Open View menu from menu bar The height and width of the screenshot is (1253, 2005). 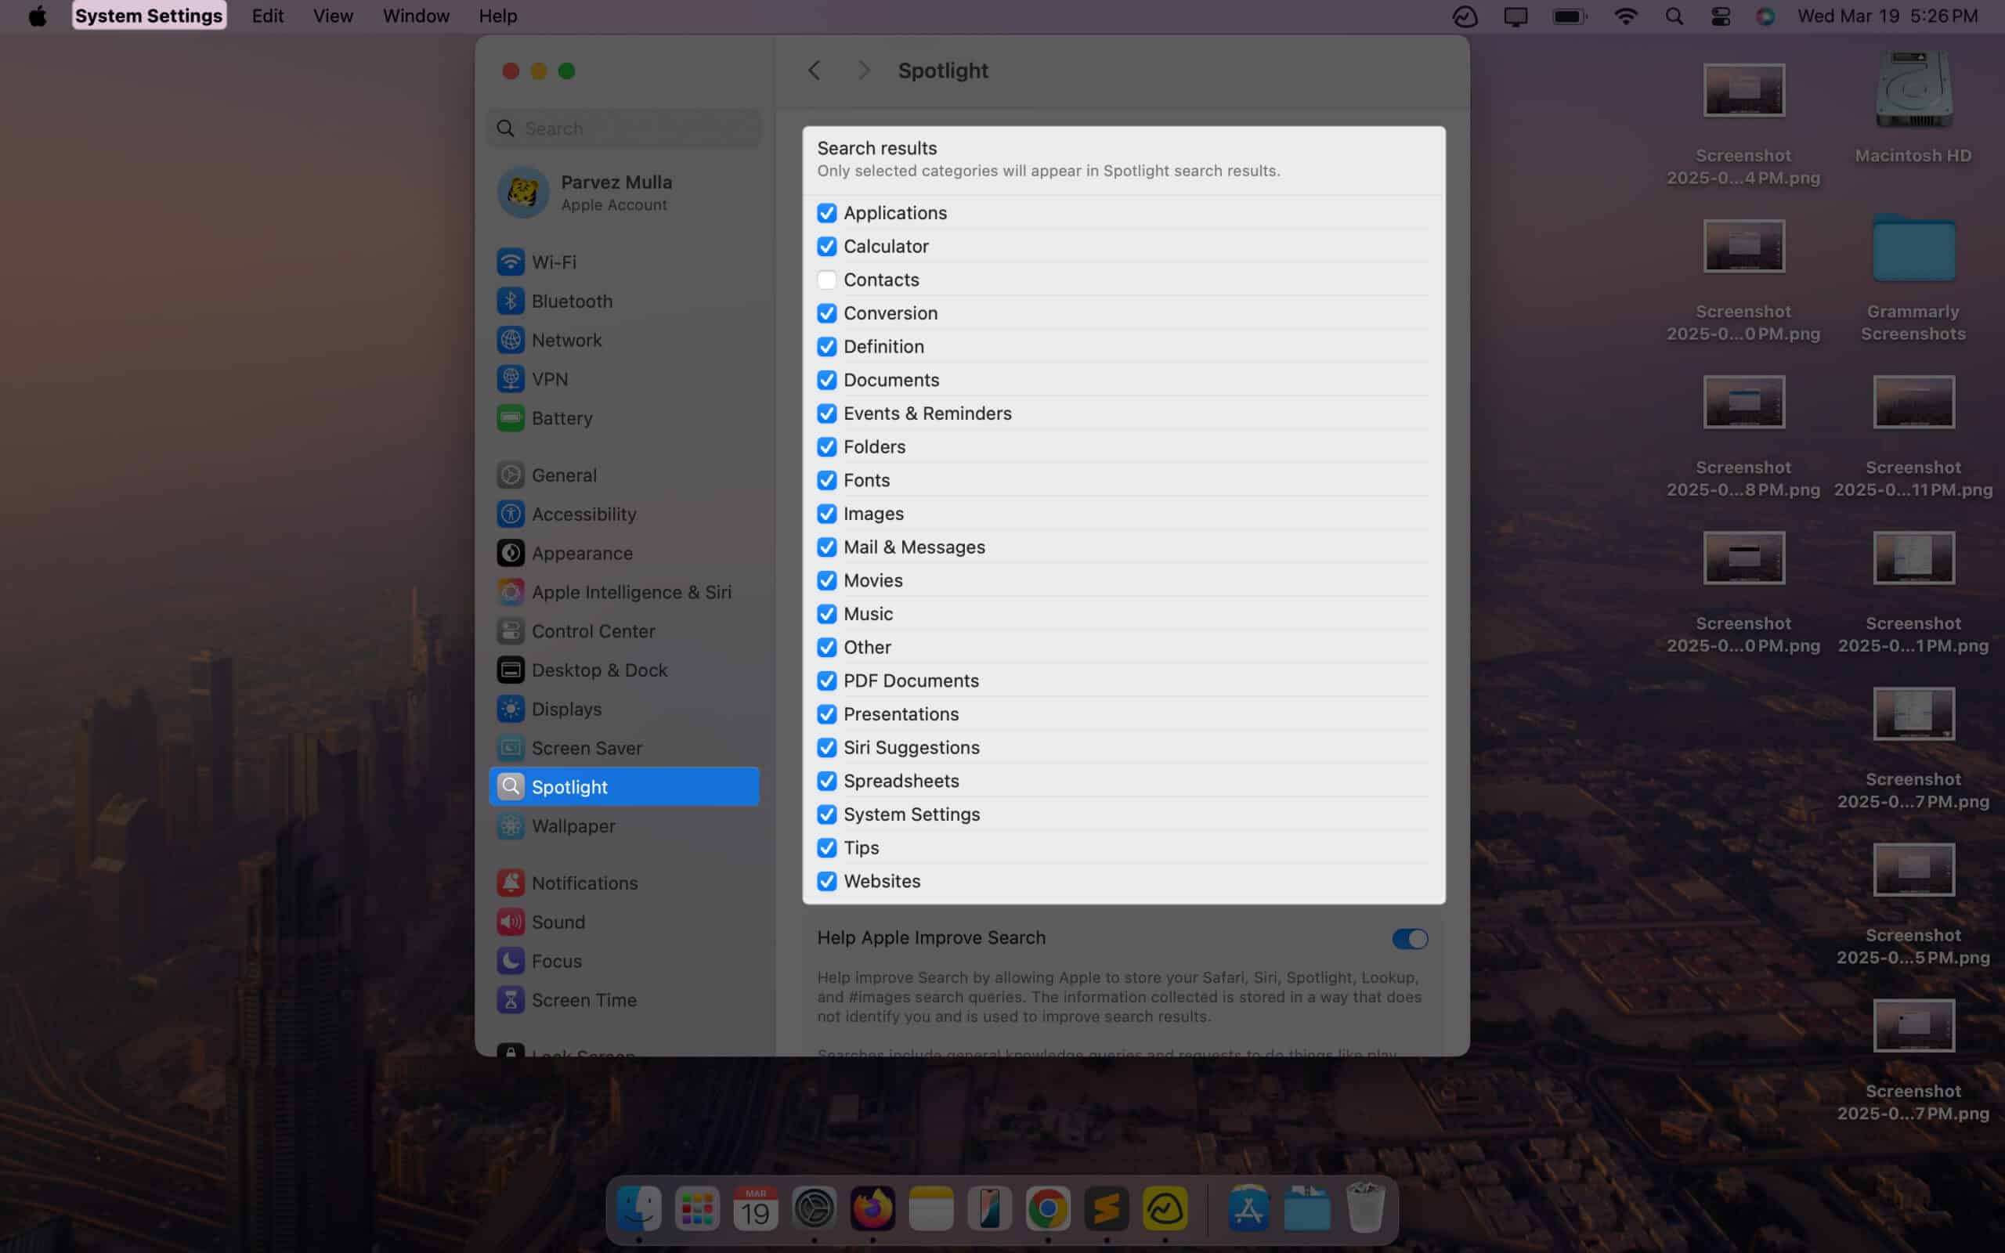click(x=332, y=16)
